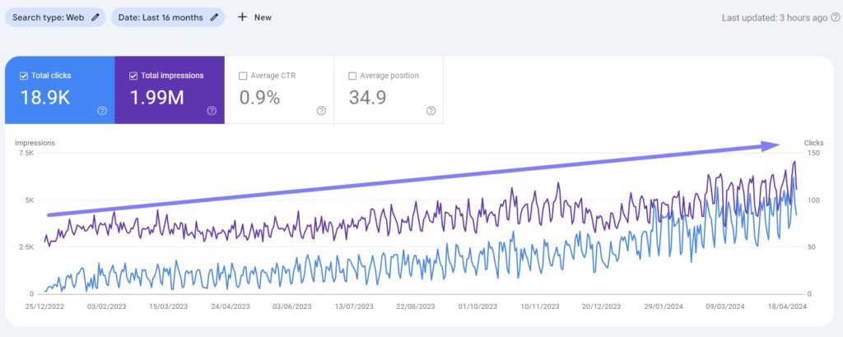Click help icon in Total clicks card

[102, 111]
